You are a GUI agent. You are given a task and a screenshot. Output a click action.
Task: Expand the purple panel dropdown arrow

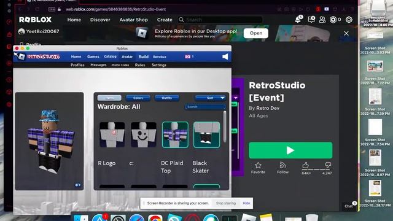pyautogui.click(x=236, y=98)
